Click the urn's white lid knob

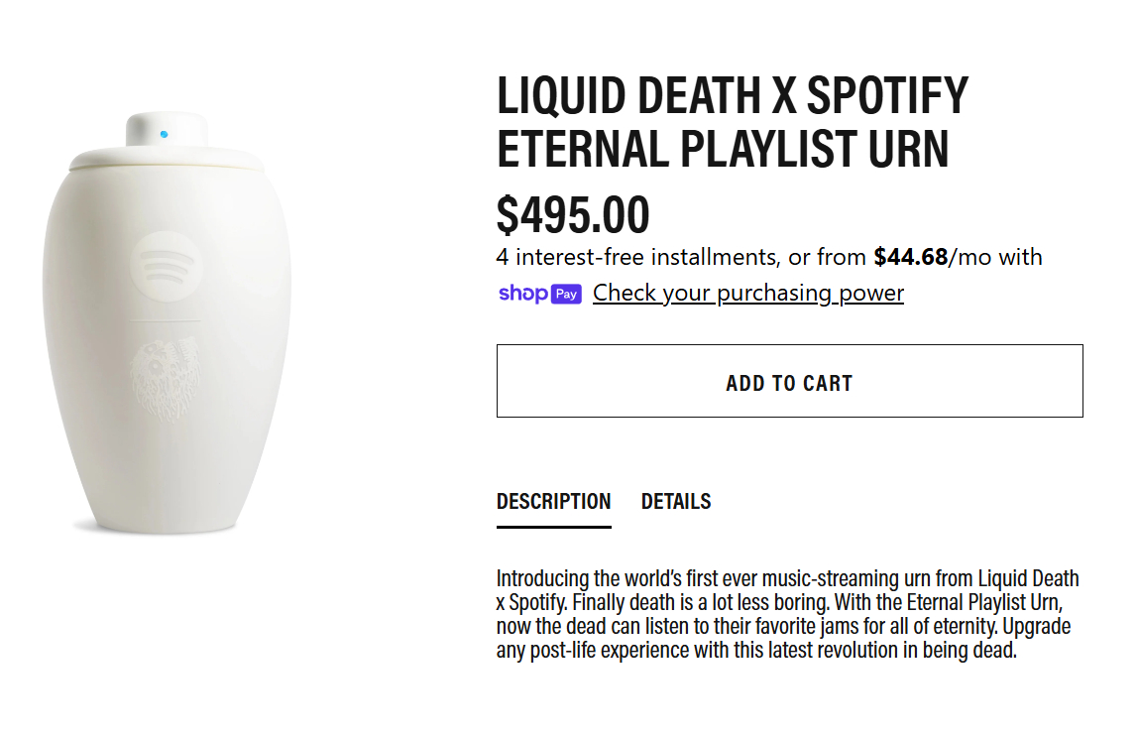166,130
